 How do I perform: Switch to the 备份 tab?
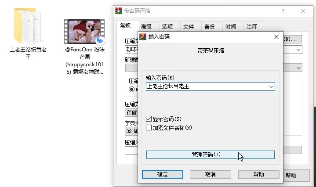pos(212,27)
